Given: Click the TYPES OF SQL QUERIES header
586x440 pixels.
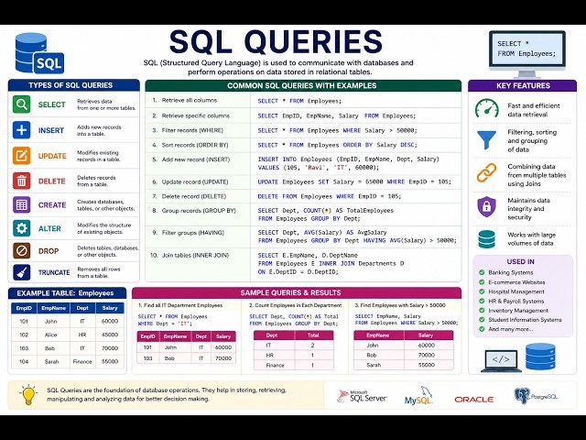Looking at the screenshot, I should click(x=73, y=85).
